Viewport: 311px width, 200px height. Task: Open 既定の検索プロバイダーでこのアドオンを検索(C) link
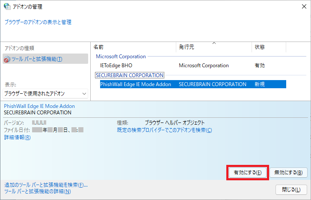164,130
